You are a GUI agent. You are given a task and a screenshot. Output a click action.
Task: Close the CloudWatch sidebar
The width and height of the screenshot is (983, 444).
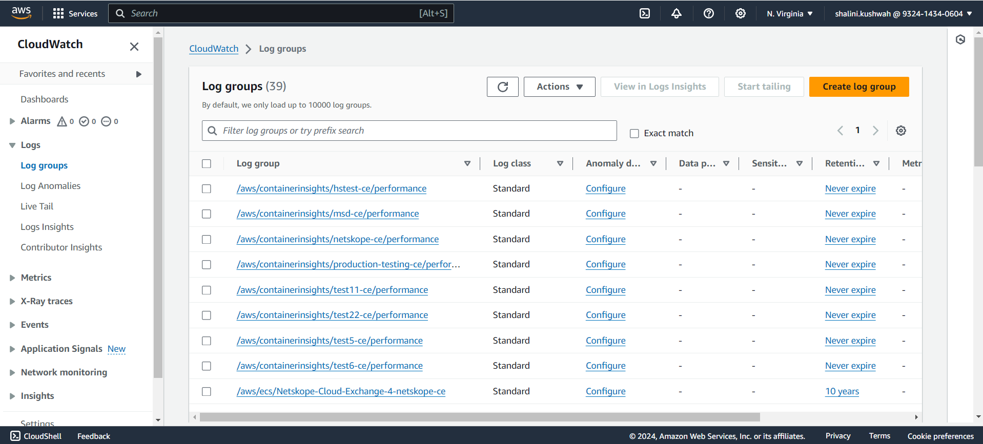[134, 47]
